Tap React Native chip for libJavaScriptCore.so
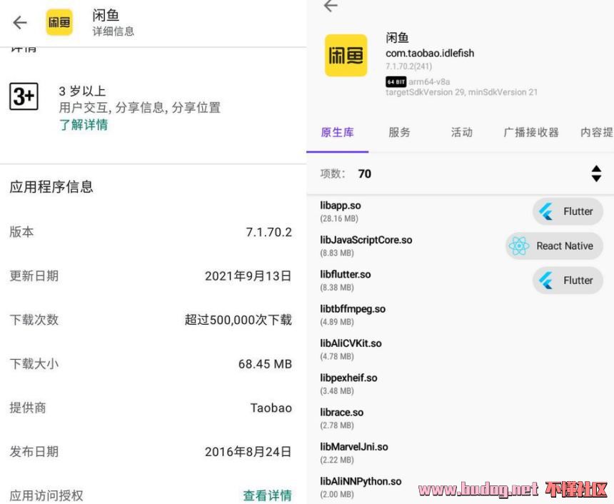The width and height of the screenshot is (614, 504). [x=554, y=246]
